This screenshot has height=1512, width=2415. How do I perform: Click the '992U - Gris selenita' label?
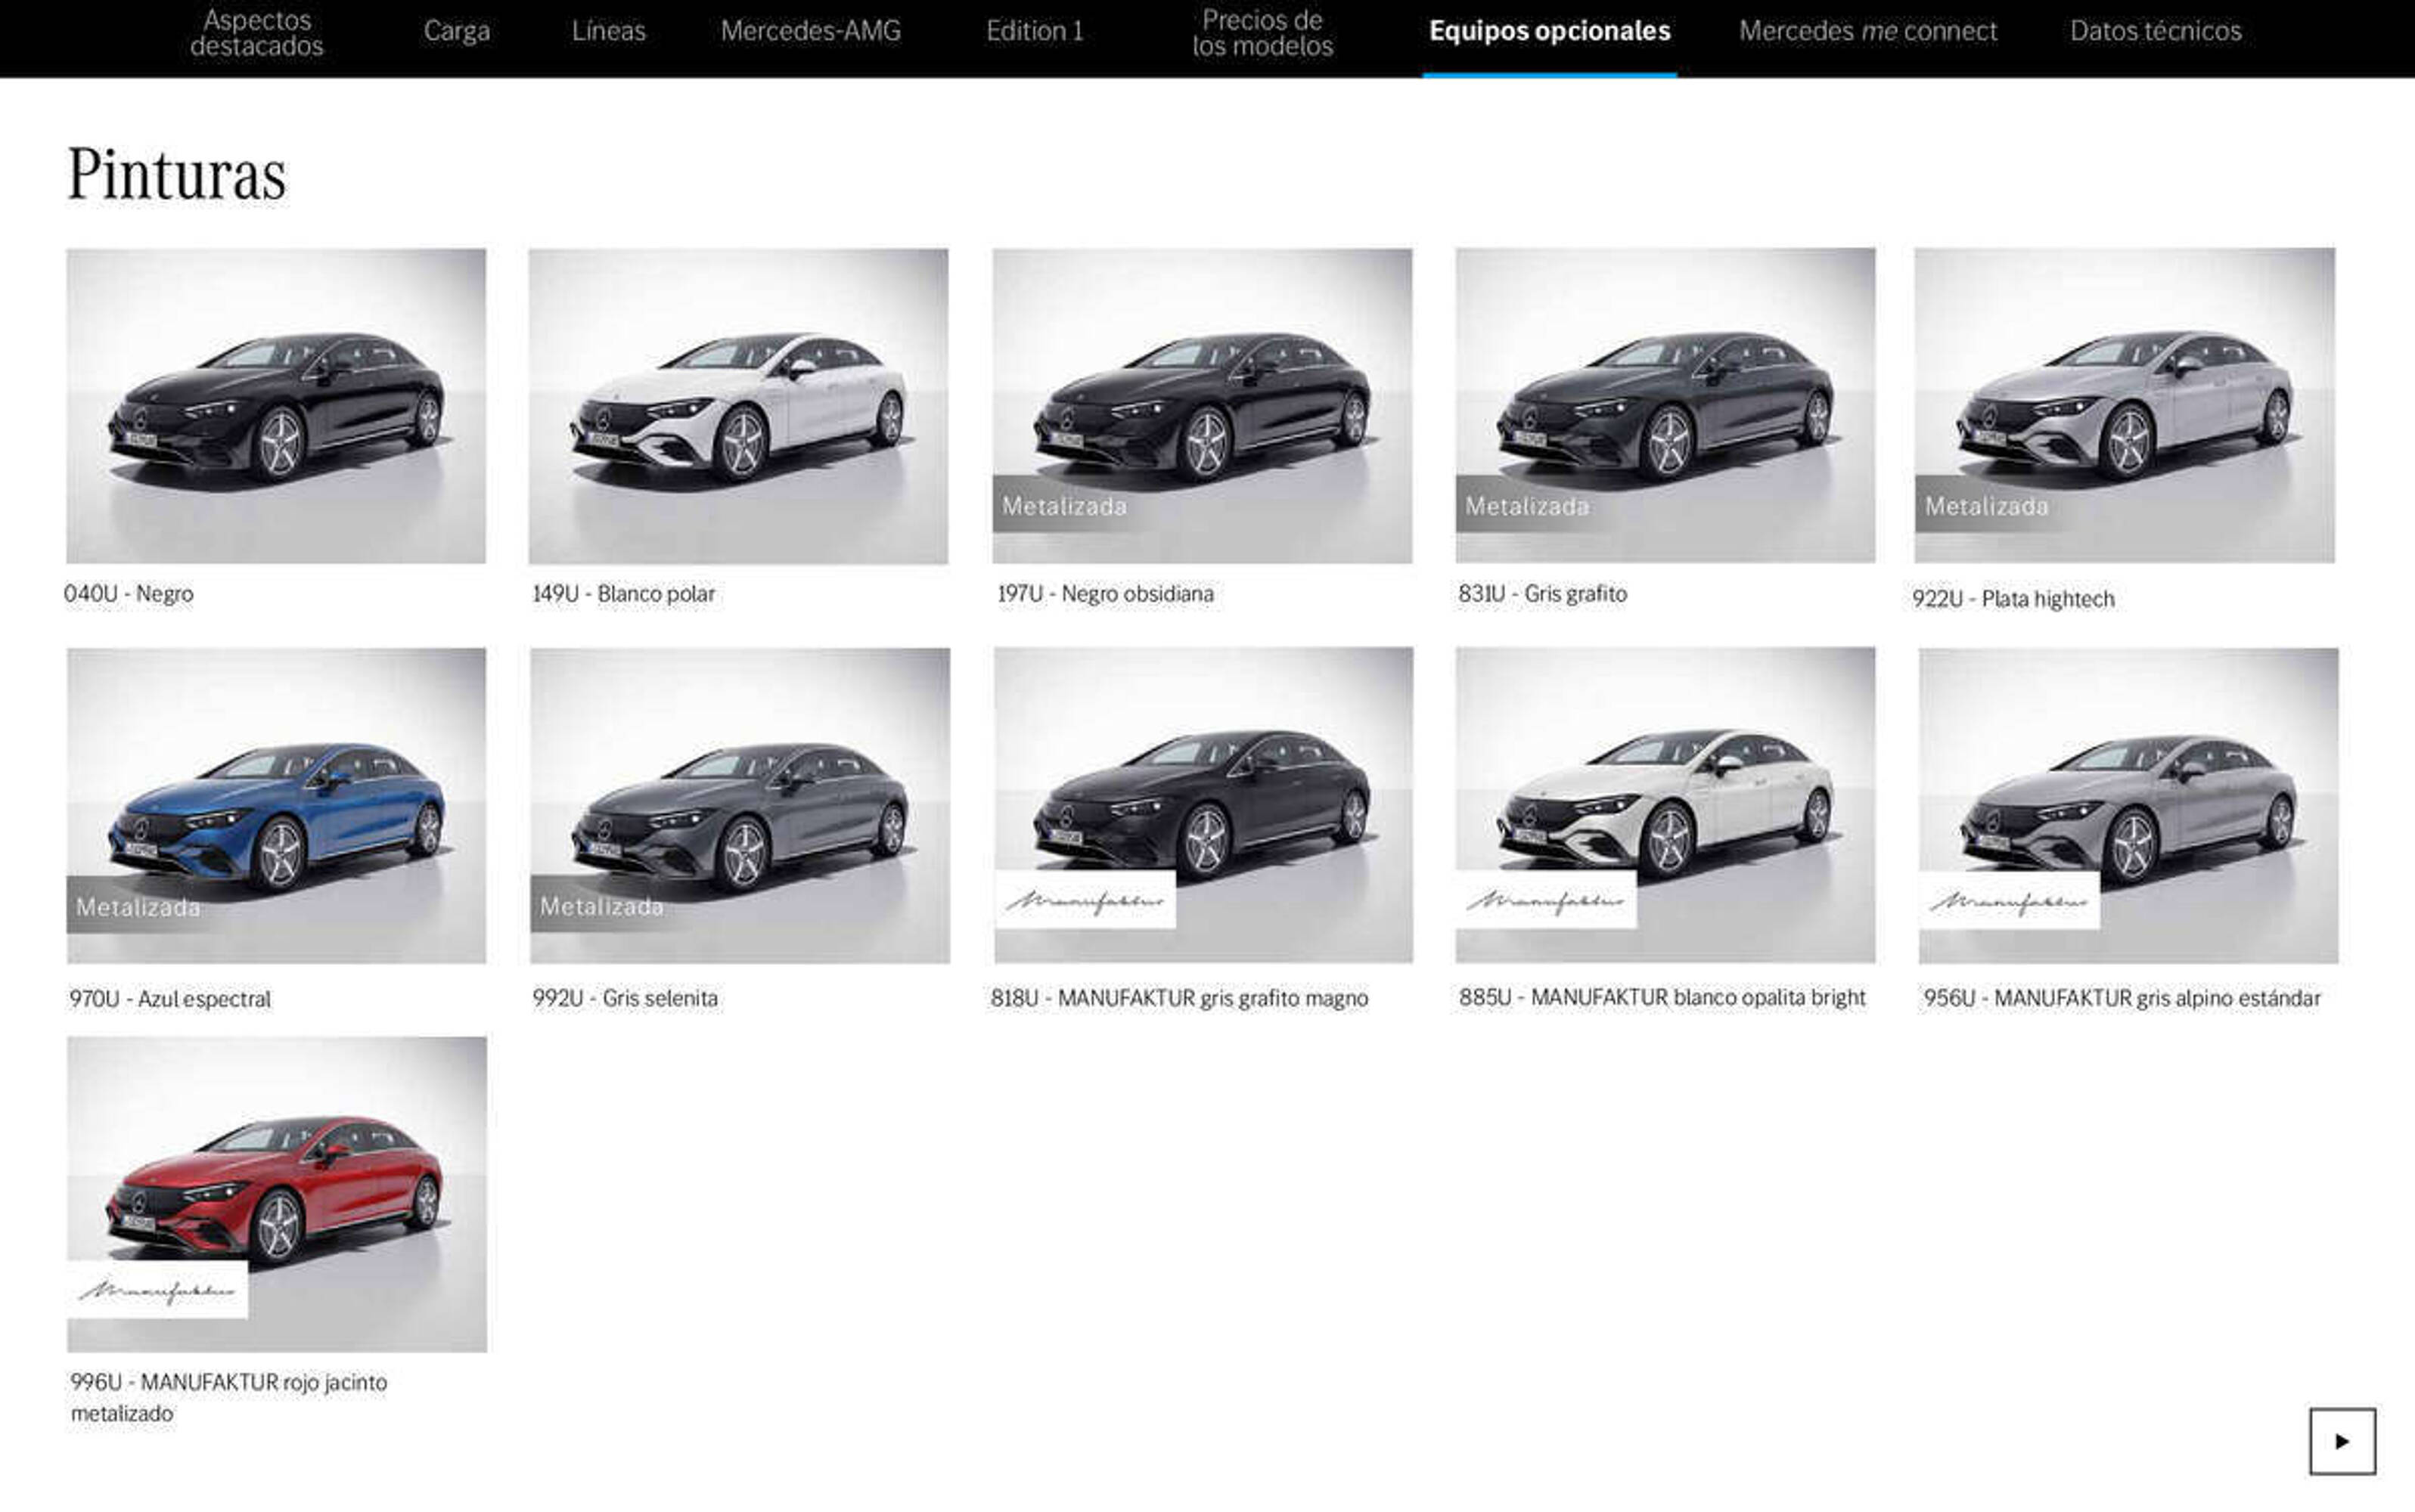tap(625, 998)
